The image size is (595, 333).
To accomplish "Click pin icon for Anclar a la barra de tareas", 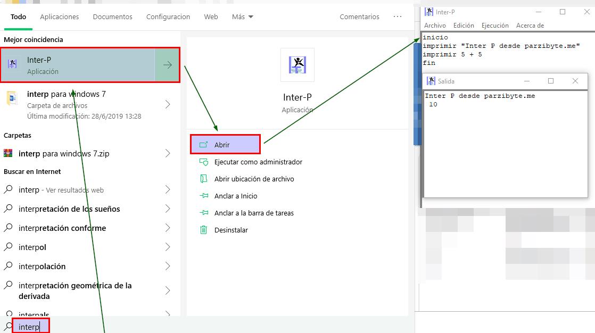I will point(204,213).
